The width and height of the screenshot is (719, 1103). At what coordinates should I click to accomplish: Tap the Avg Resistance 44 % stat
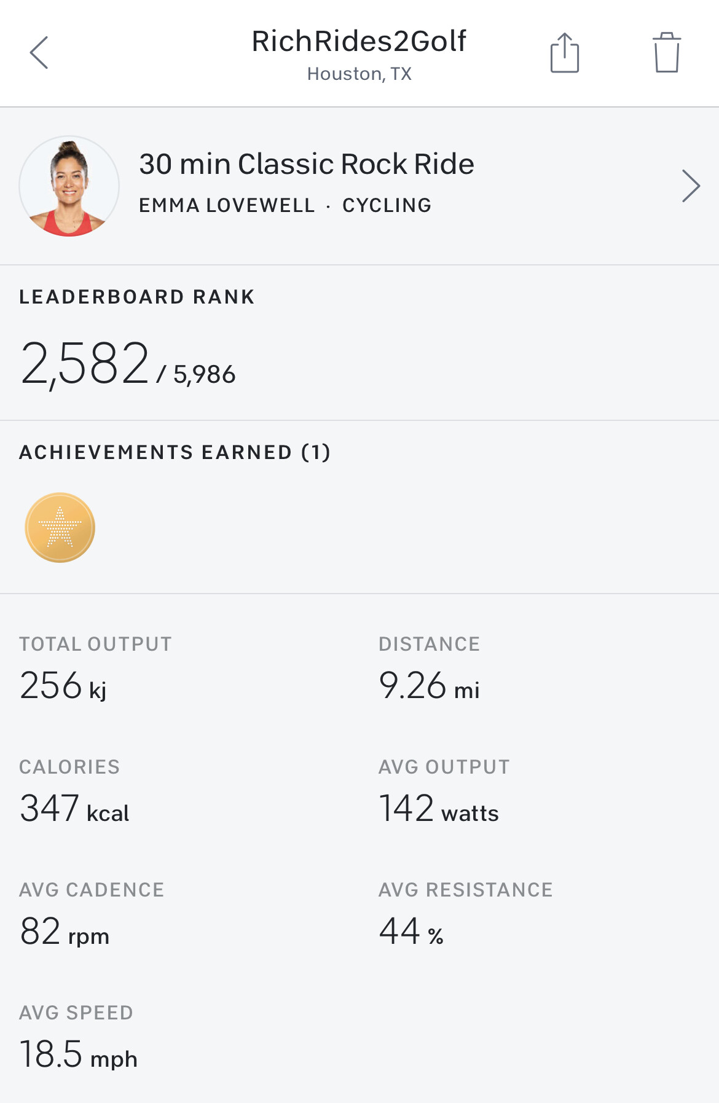[411, 932]
